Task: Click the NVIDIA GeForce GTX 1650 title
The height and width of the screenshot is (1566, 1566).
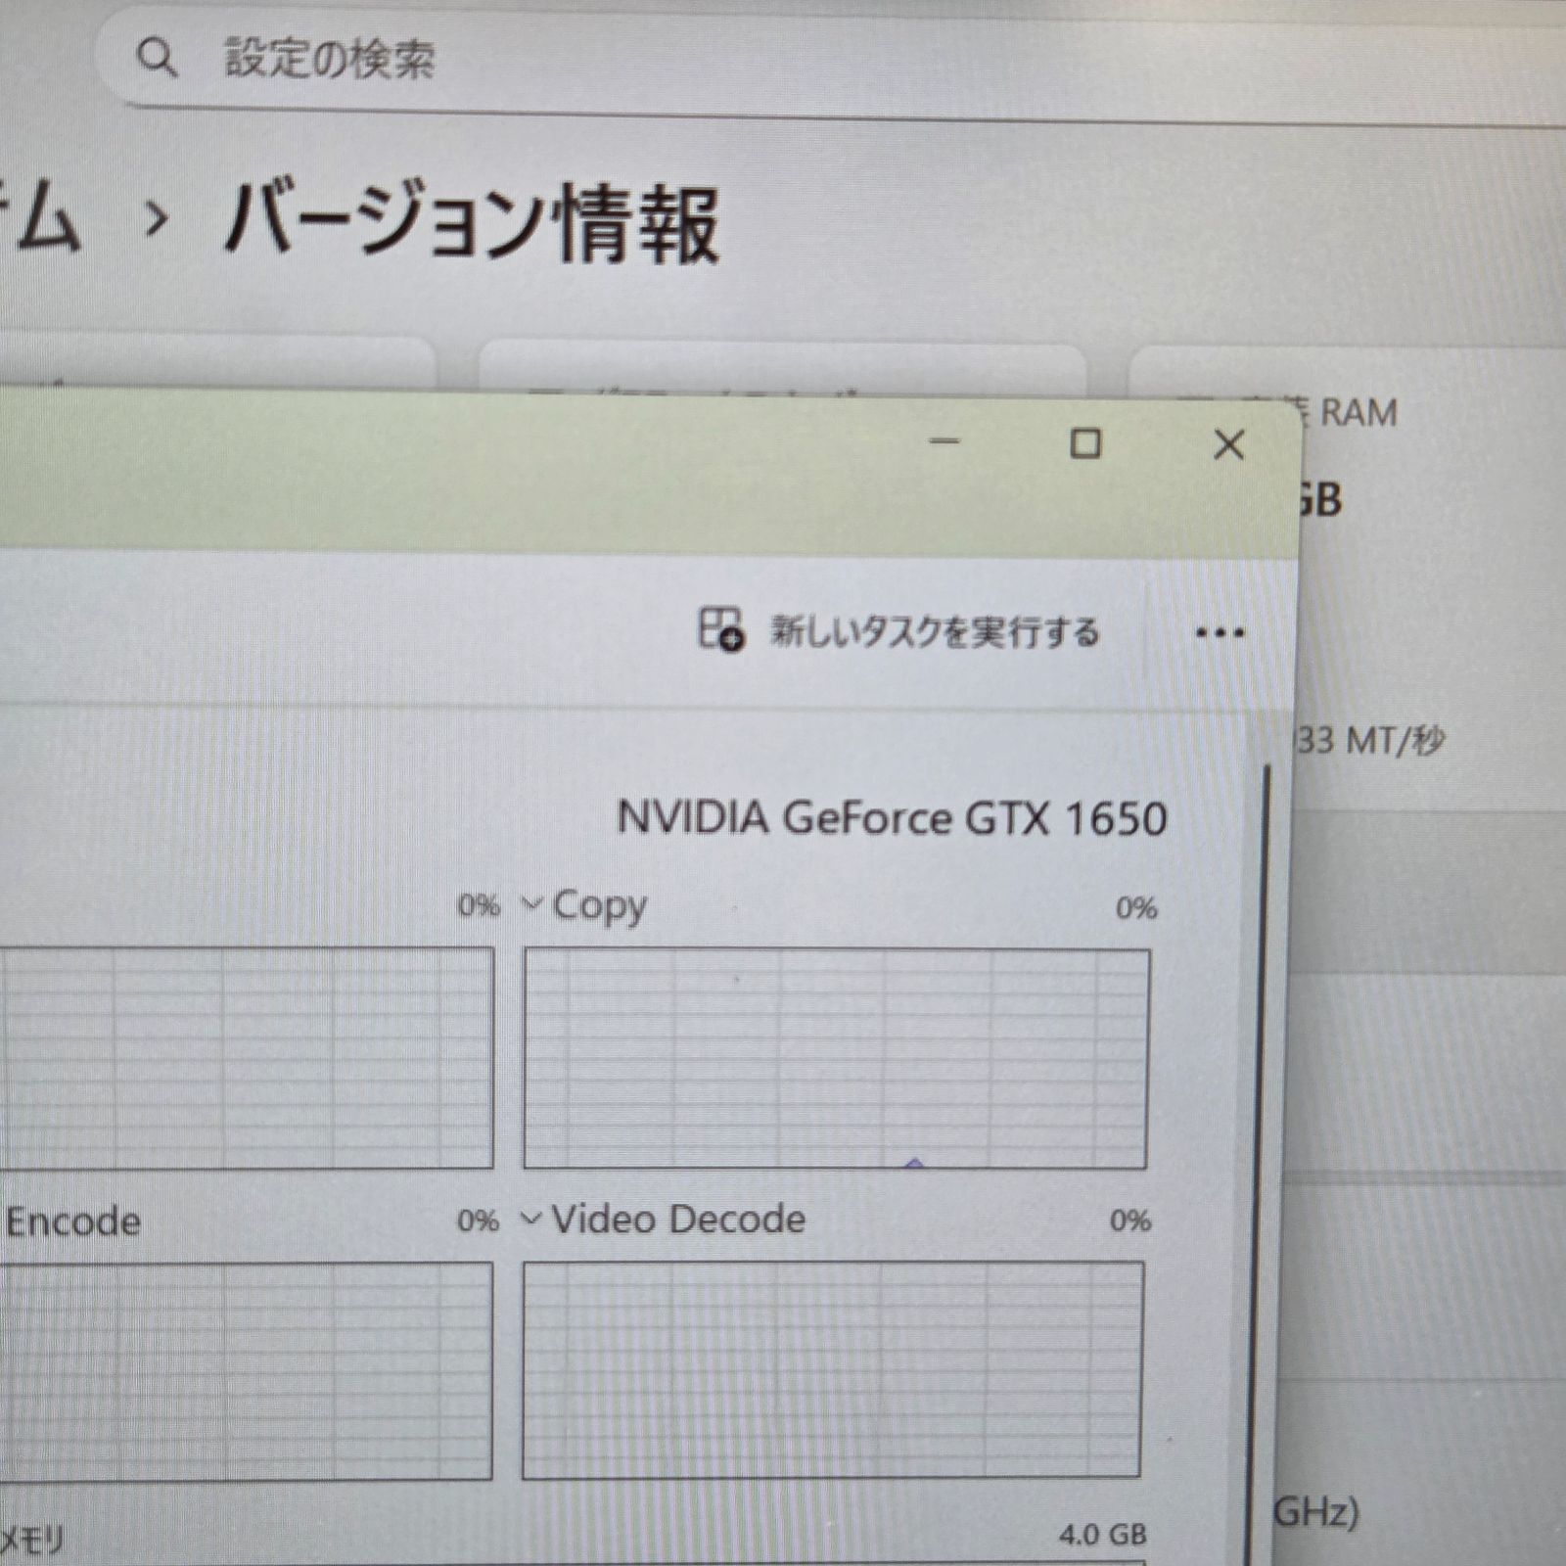Action: click(892, 817)
